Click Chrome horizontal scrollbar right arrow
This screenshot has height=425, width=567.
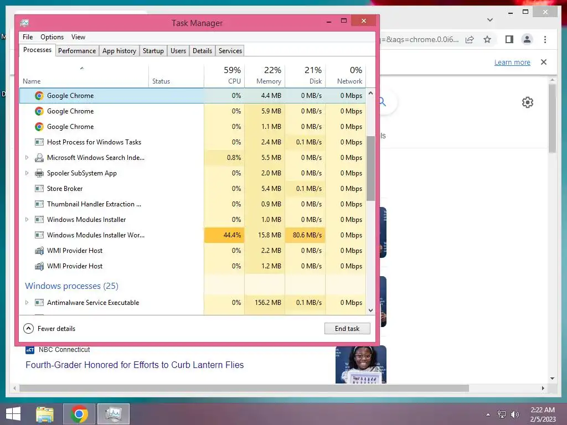click(543, 388)
